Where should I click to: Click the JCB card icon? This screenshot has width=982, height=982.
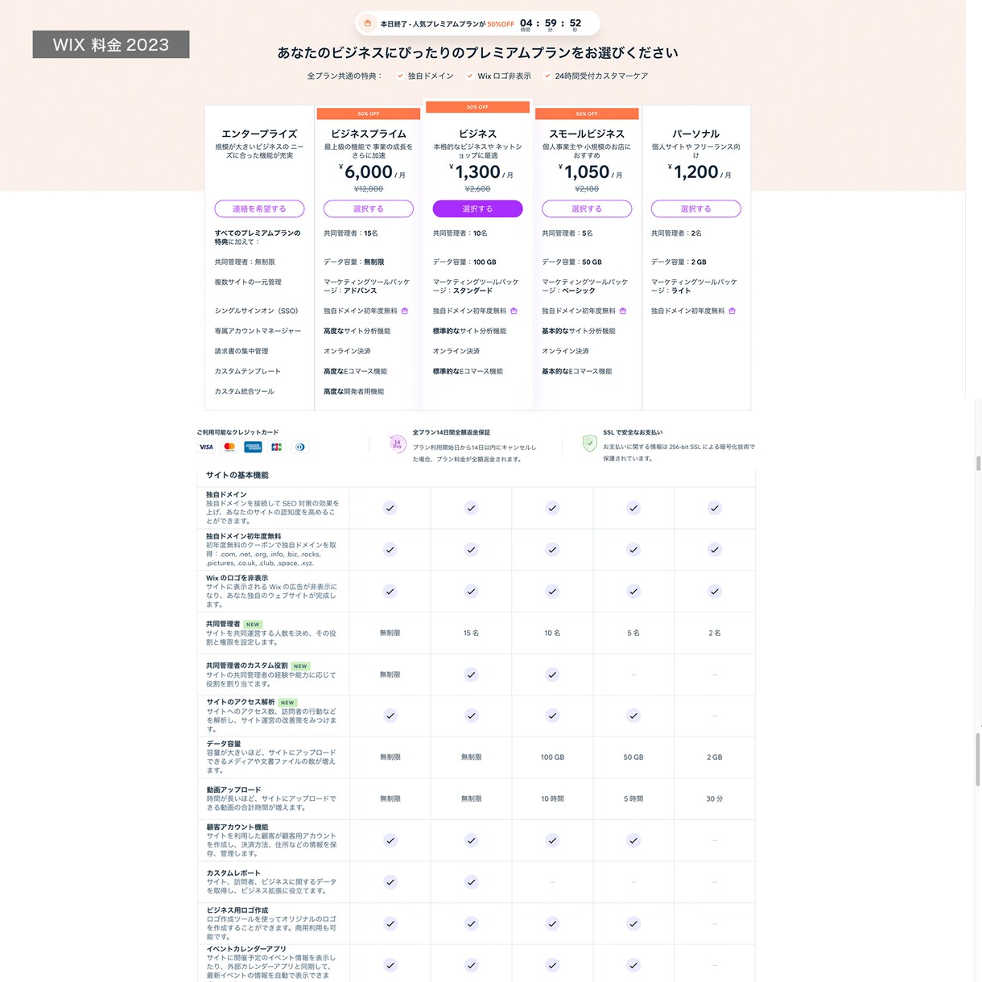pos(276,447)
